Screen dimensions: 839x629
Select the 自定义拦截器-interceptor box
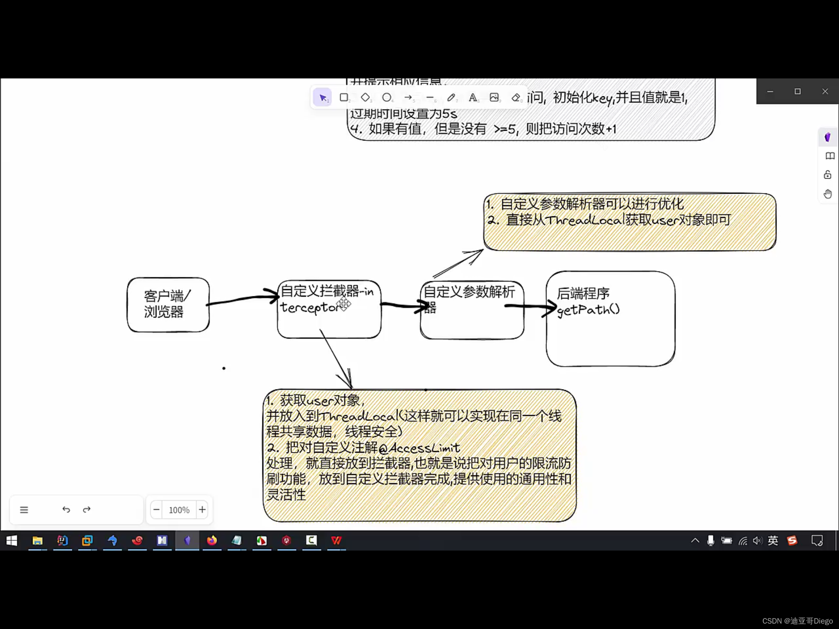point(329,309)
